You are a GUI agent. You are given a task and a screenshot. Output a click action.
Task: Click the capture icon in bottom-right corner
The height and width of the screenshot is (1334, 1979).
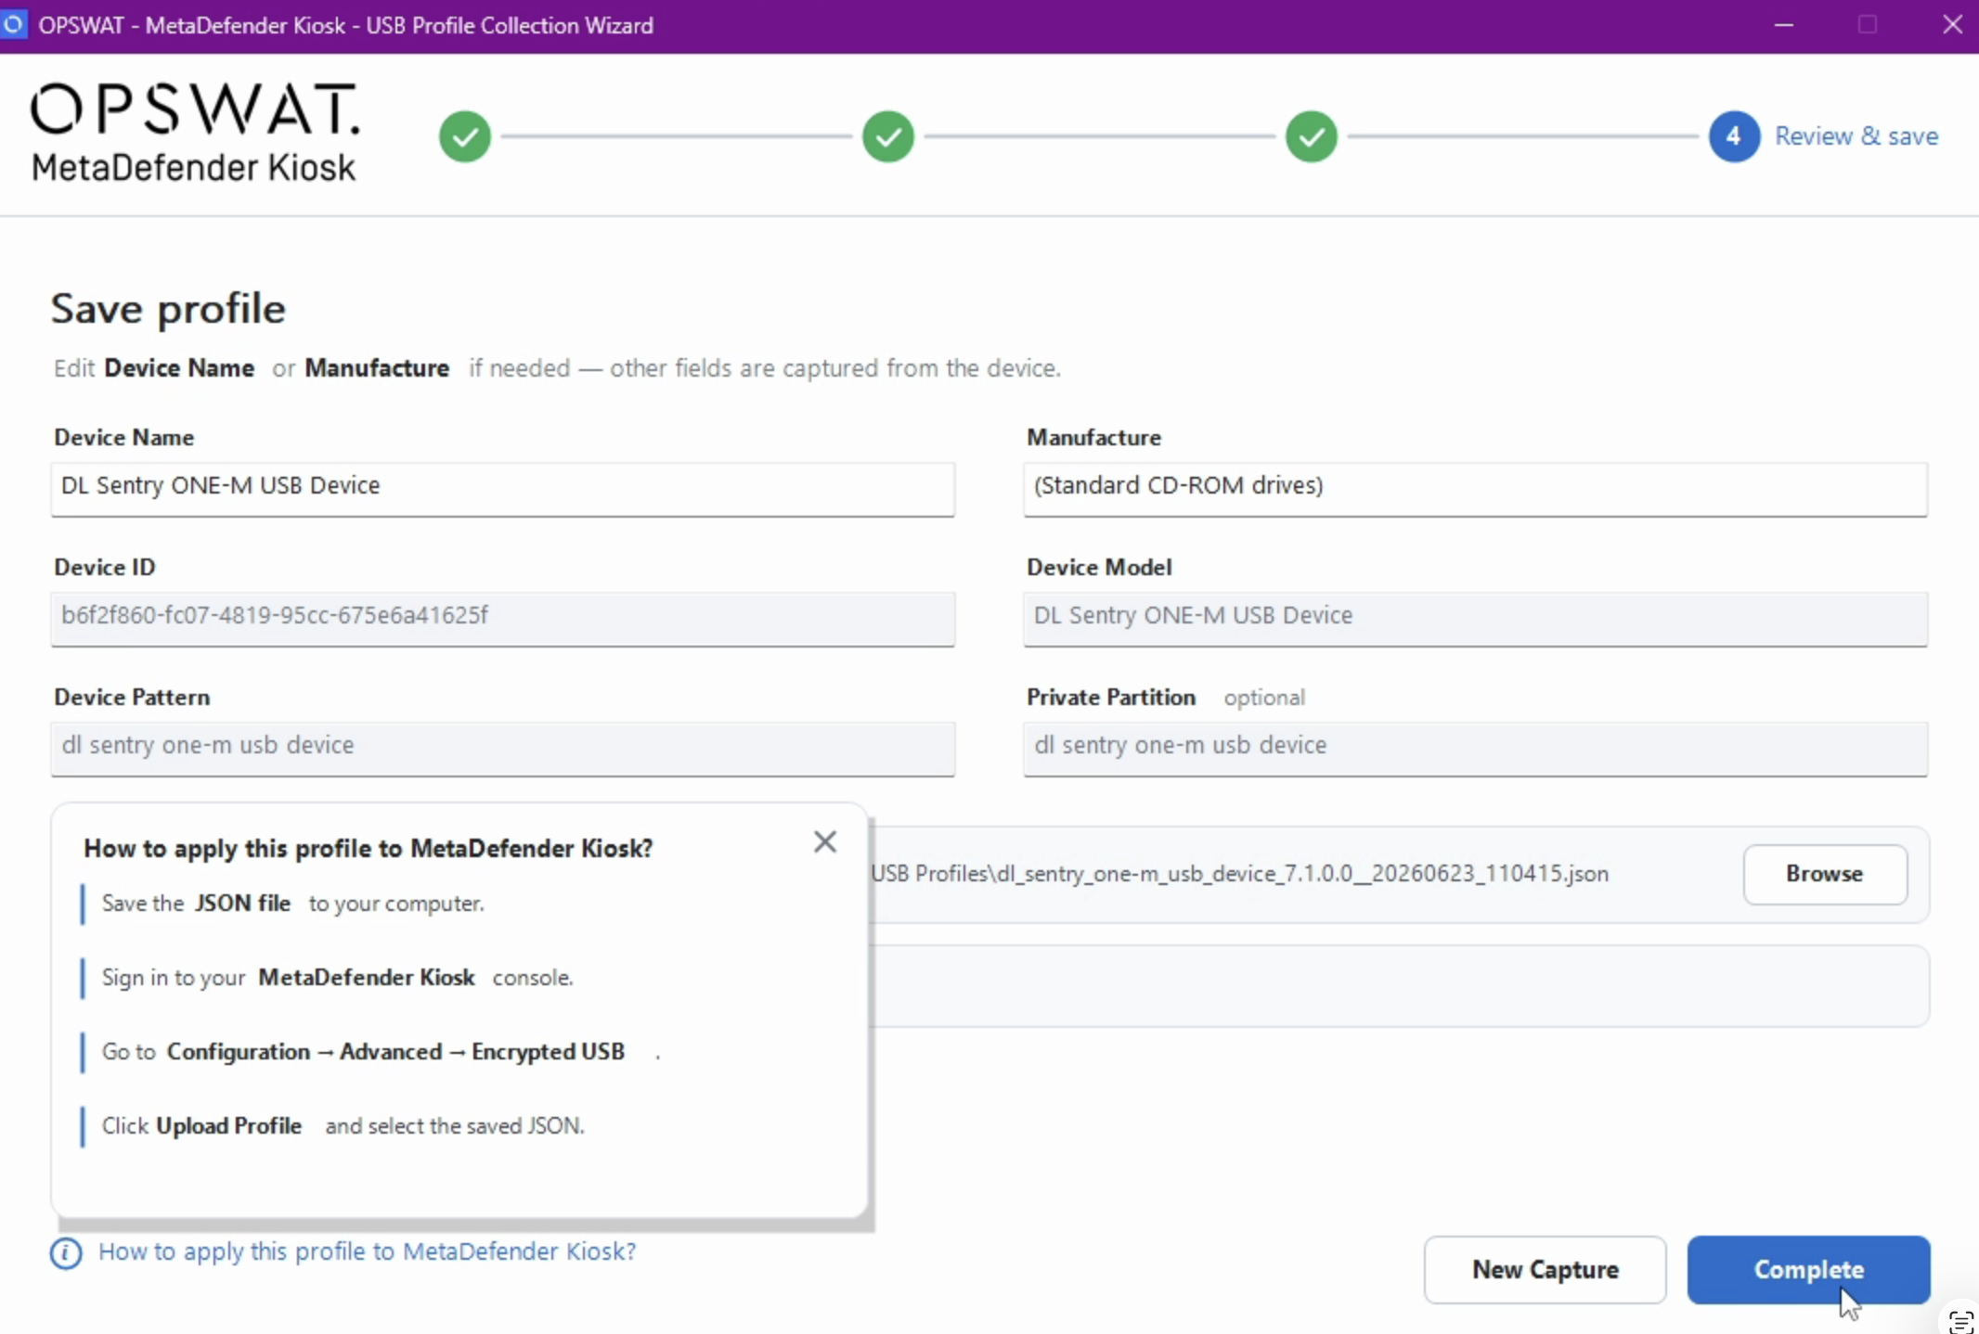[1960, 1320]
